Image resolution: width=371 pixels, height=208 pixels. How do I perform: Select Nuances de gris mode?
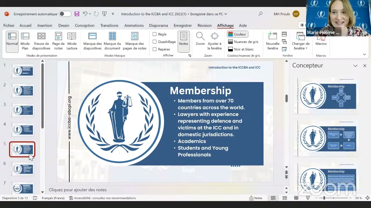pos(243,42)
